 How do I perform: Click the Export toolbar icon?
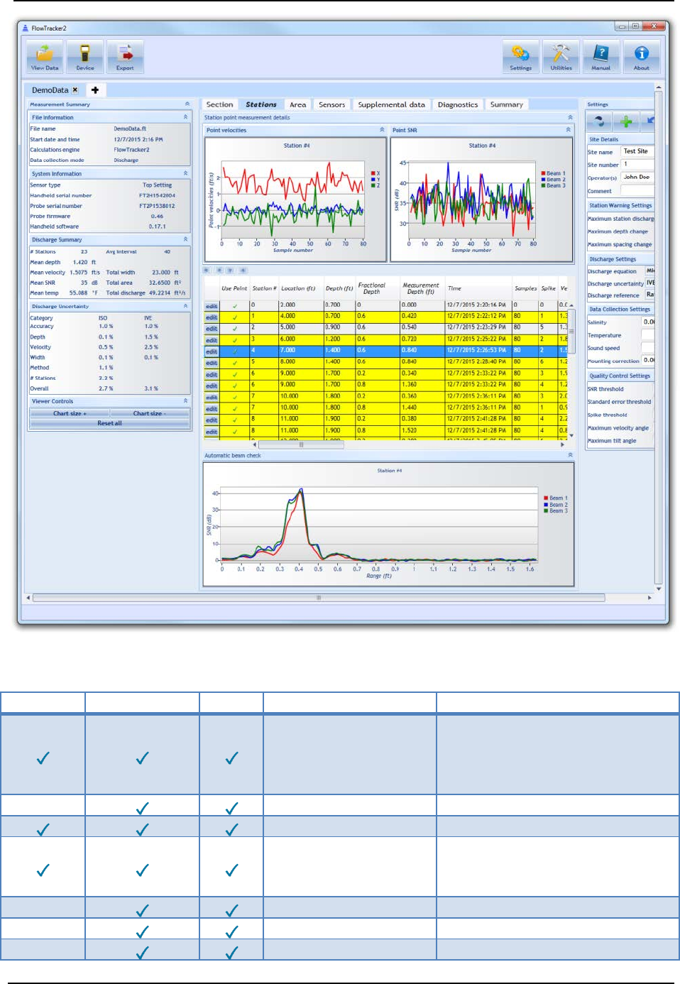(x=126, y=56)
